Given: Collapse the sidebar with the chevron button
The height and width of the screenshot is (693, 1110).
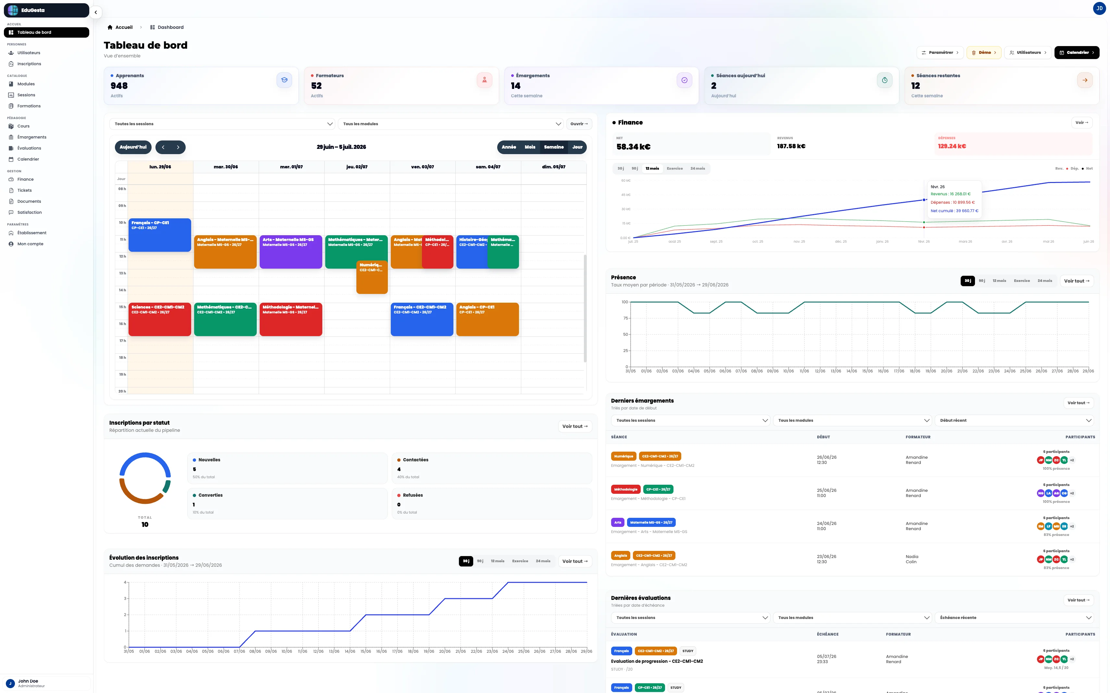Looking at the screenshot, I should tap(95, 12).
